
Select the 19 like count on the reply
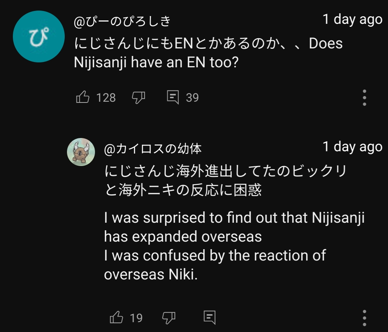[x=136, y=318]
